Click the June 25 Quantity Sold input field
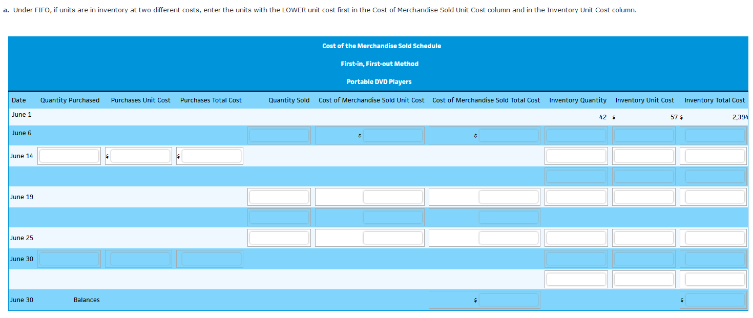 (279, 237)
